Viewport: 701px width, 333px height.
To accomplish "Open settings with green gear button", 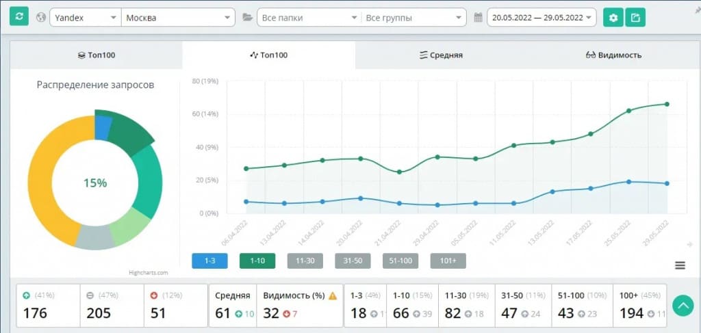I will (x=613, y=18).
